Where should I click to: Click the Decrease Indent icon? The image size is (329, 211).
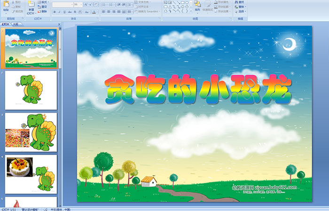(x=119, y=4)
